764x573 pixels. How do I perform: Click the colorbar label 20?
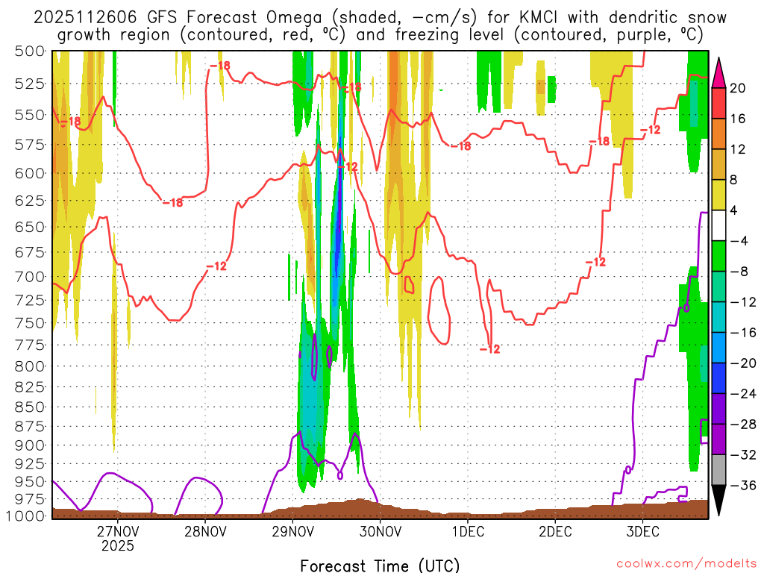(x=738, y=88)
